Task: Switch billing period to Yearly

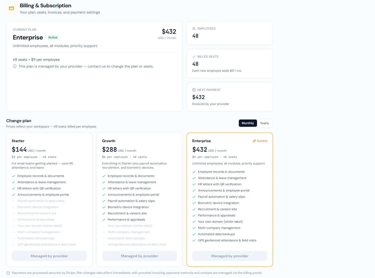Action: tap(264, 123)
